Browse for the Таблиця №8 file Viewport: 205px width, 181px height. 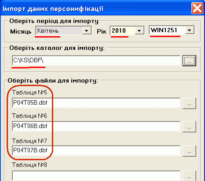point(189,176)
